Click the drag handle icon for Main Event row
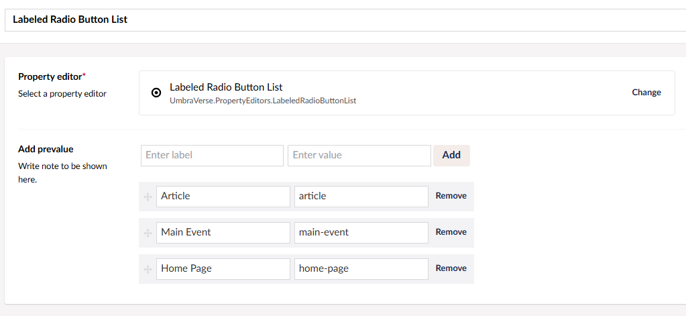 (148, 233)
